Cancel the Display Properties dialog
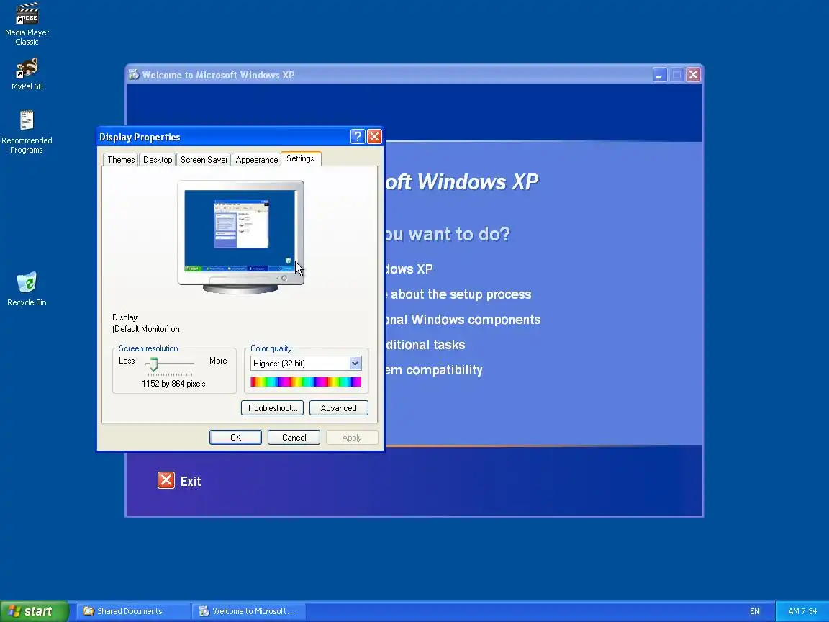This screenshot has height=622, width=829. pos(294,438)
